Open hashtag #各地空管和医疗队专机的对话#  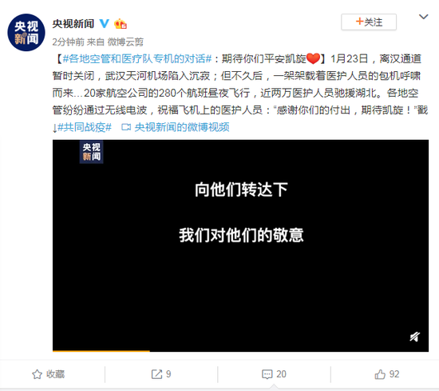(x=137, y=58)
